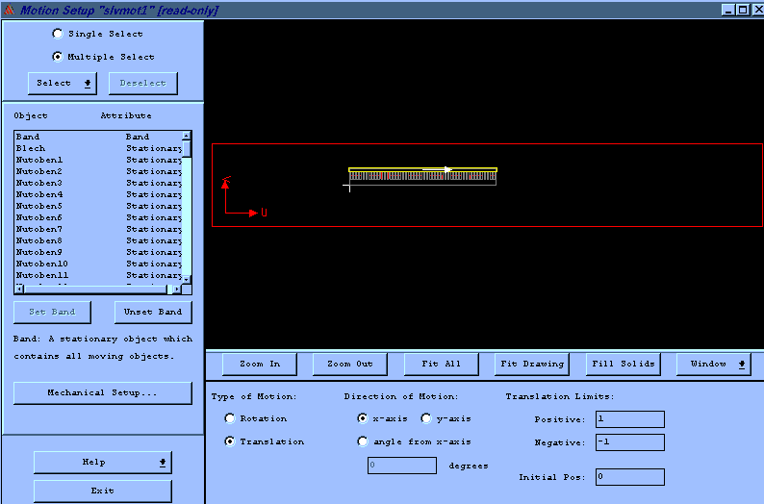Click the application logo in title bar

[x=9, y=10]
